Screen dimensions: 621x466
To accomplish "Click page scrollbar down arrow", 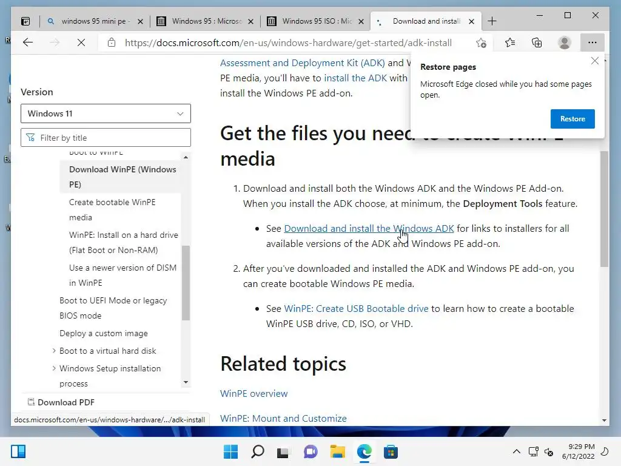I will (x=604, y=420).
